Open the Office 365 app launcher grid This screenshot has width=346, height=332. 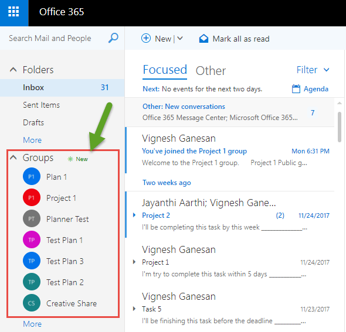13,12
